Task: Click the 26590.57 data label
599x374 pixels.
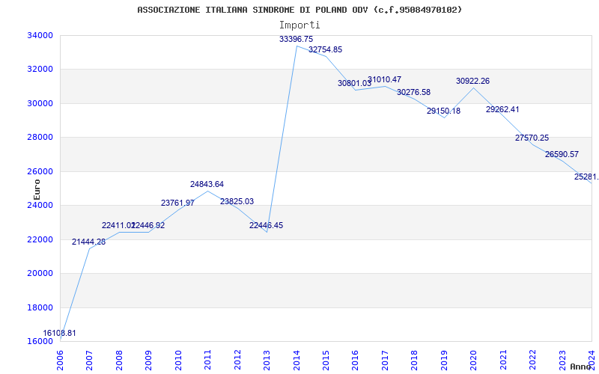Action: point(562,155)
